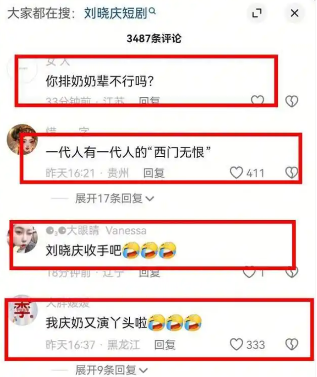Close the comments panel
Image resolution: width=317 pixels, height=377 pixels.
coord(294,13)
